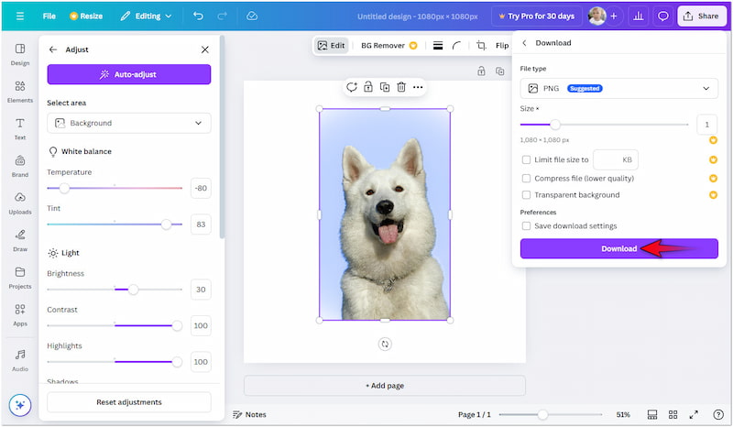Click the Brightness slider handle

point(134,290)
